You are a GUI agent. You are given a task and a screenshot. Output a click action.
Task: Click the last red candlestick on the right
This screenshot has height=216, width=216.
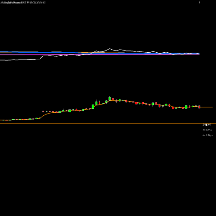tap(199, 107)
